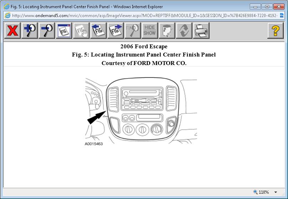Minimize the Internet Explorer window
This screenshot has width=288, height=199.
point(255,7)
